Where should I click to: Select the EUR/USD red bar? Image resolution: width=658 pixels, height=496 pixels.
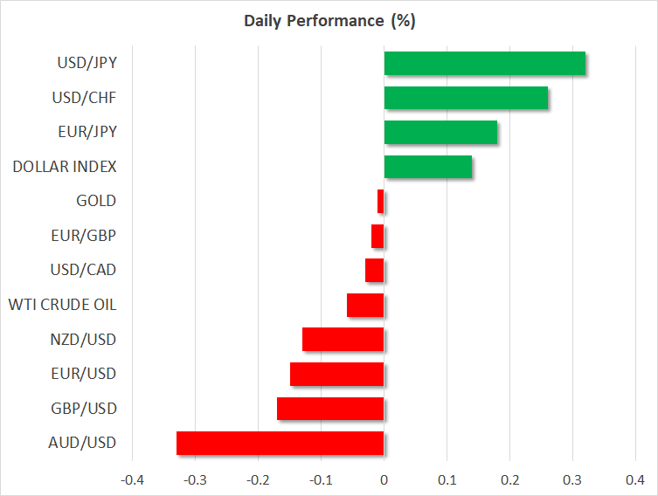tap(337, 374)
